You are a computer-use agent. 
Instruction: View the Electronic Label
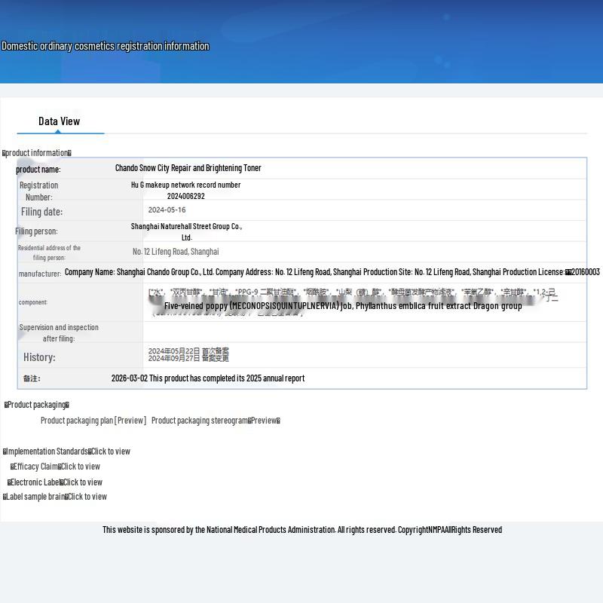(x=82, y=482)
